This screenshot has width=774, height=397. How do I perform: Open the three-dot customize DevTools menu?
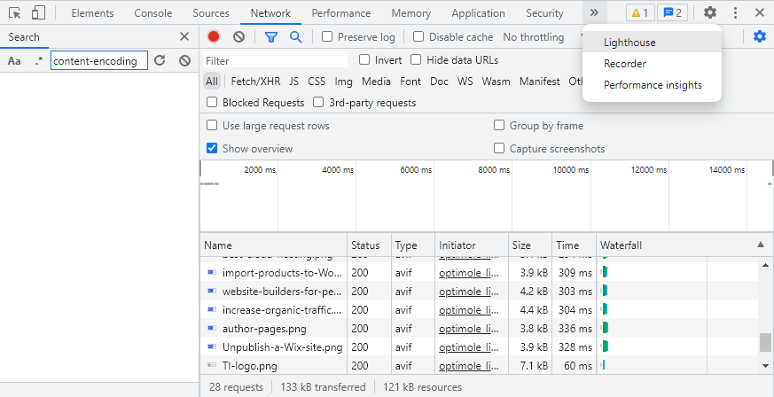736,12
